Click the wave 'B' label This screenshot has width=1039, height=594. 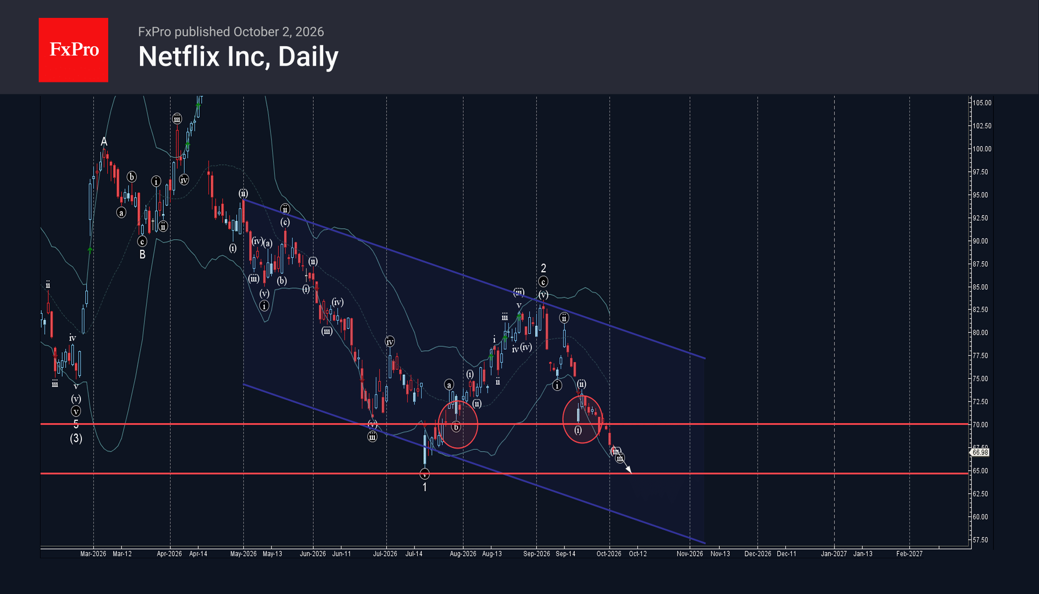tap(142, 255)
